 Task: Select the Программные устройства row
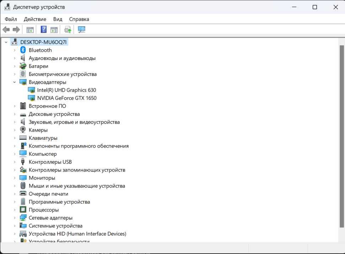point(59,202)
